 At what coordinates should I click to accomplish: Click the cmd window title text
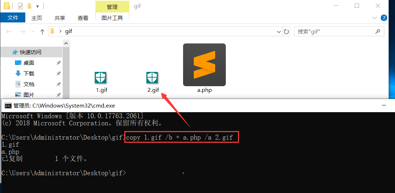64,105
